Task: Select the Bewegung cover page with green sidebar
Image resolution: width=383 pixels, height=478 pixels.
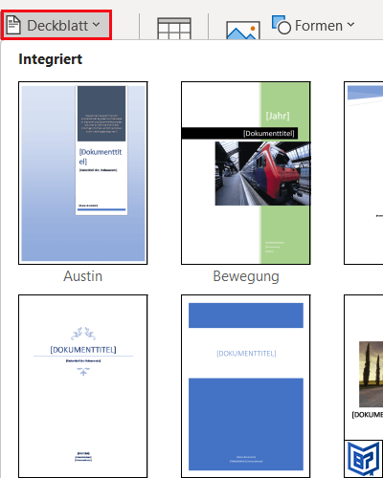Action: (x=246, y=173)
